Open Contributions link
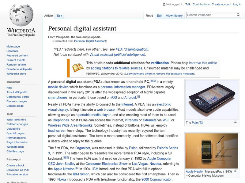 coord(201,4)
